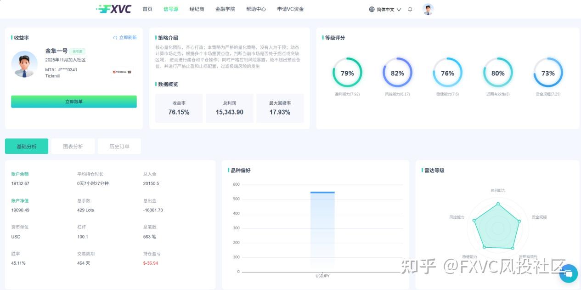Click the 79% 盈利能力 ring
This screenshot has height=290, width=581.
pos(347,73)
